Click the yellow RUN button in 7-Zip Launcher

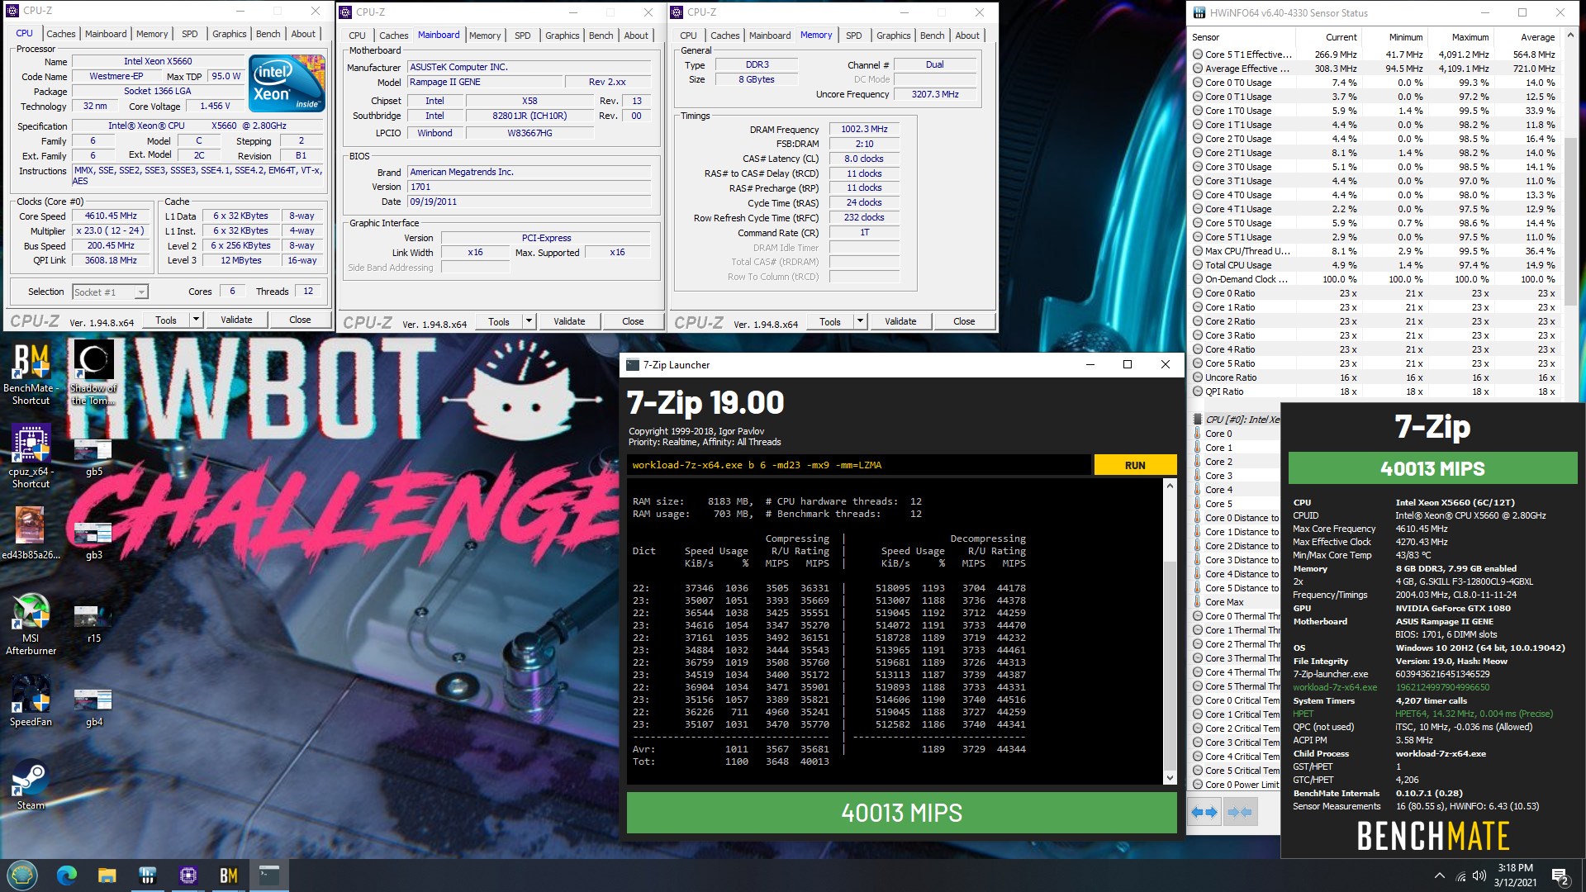tap(1135, 465)
